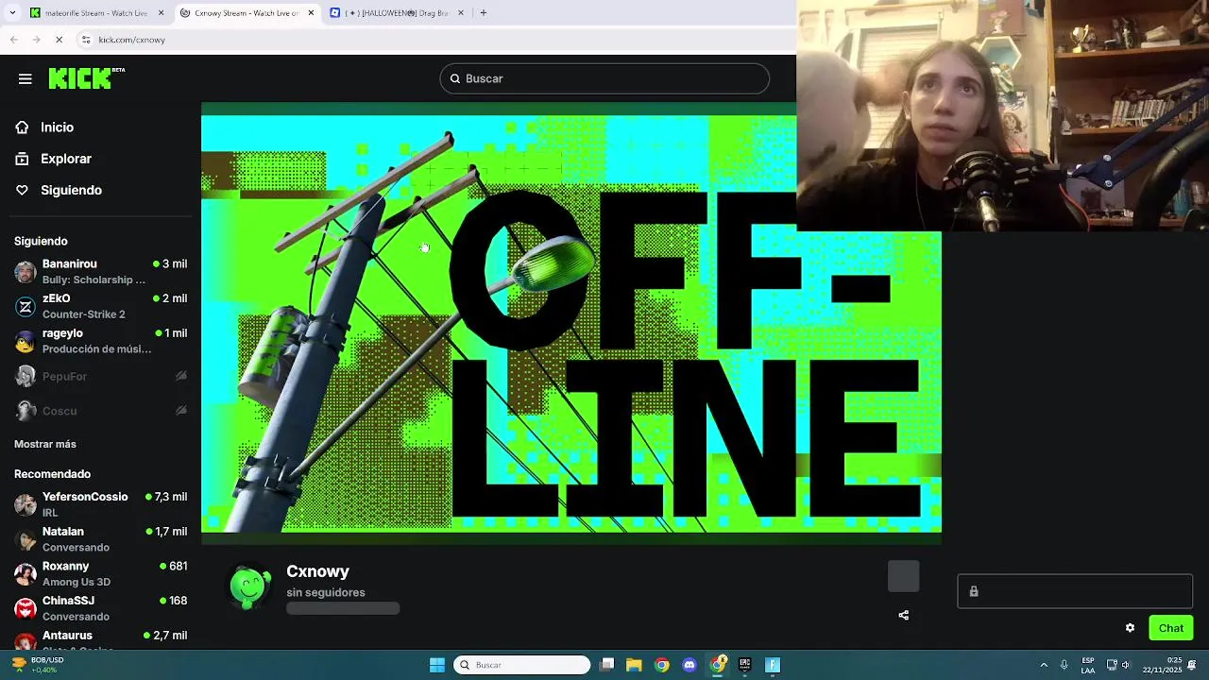Open chat settings gear icon

[1130, 628]
